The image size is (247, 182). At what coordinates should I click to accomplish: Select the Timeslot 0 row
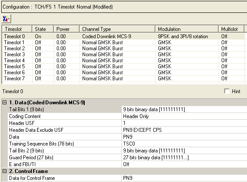click(x=123, y=36)
